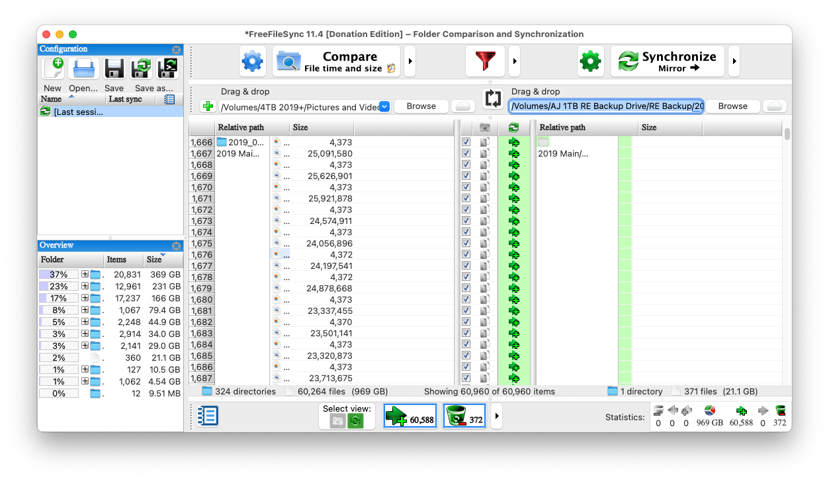Expand the 8% folder in Overview
The image size is (829, 481).
coord(85,310)
